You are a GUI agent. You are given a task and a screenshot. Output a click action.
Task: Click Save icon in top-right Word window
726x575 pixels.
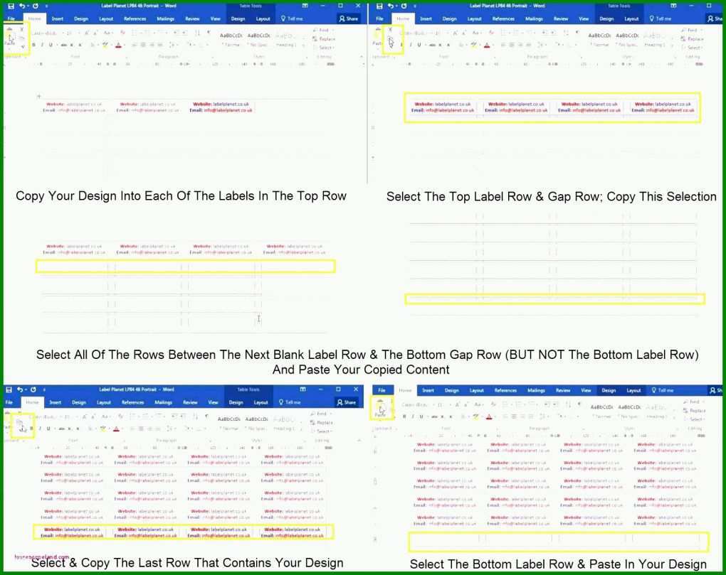coord(379,6)
